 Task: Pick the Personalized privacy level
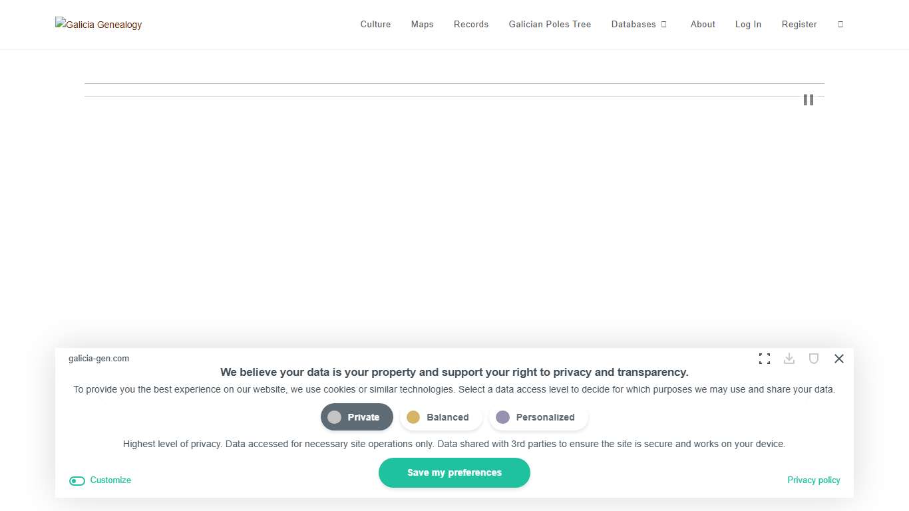point(538,417)
